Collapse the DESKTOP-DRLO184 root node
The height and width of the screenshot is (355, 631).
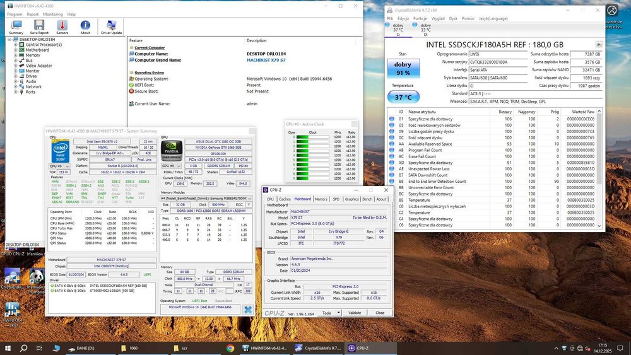9,39
